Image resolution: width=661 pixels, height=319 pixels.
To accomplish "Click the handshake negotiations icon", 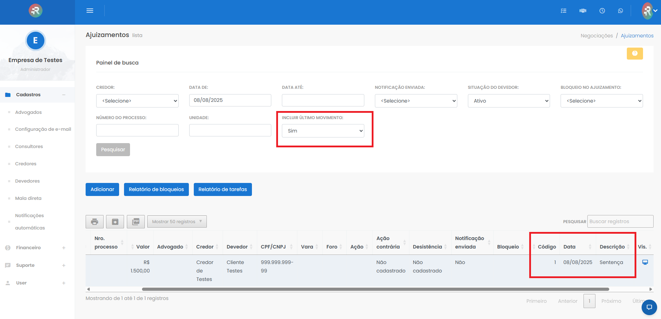I will [x=583, y=11].
